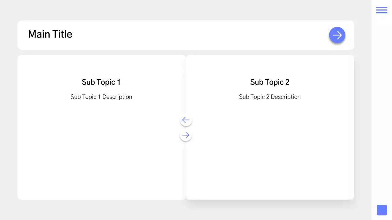Select the Main Title text
Viewport: 392px width, 220px height.
(x=50, y=34)
